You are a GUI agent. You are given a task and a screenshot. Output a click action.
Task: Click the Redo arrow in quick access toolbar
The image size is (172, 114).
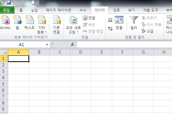pos(24,2)
